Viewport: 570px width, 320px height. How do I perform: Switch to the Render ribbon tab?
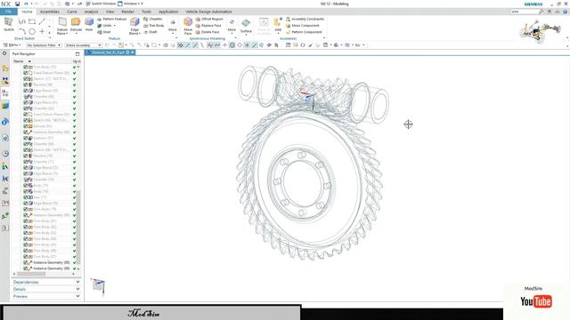tap(127, 12)
